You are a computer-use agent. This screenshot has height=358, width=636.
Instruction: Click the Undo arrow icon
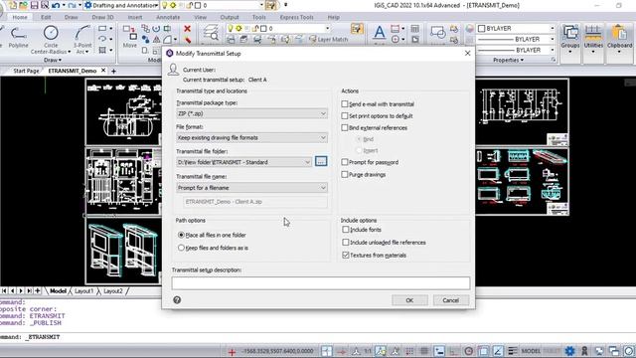pos(56,5)
